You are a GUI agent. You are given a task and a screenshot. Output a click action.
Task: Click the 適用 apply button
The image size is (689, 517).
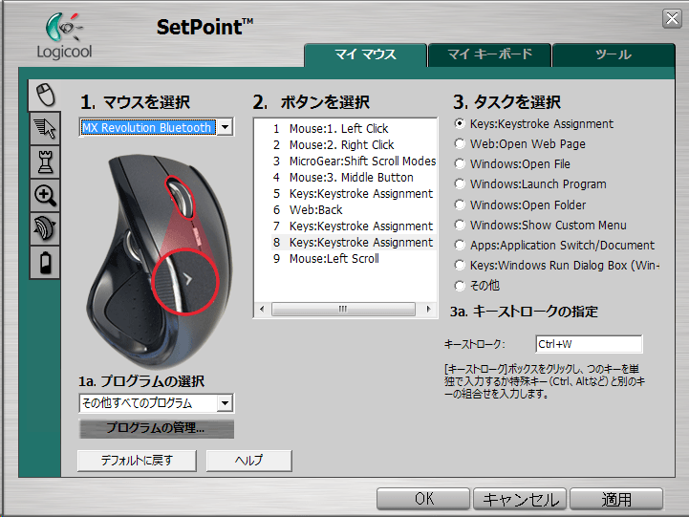pyautogui.click(x=616, y=499)
